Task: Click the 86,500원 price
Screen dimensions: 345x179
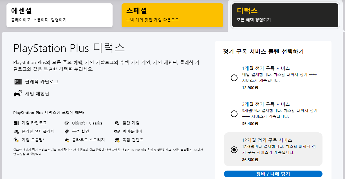Action: (x=250, y=159)
